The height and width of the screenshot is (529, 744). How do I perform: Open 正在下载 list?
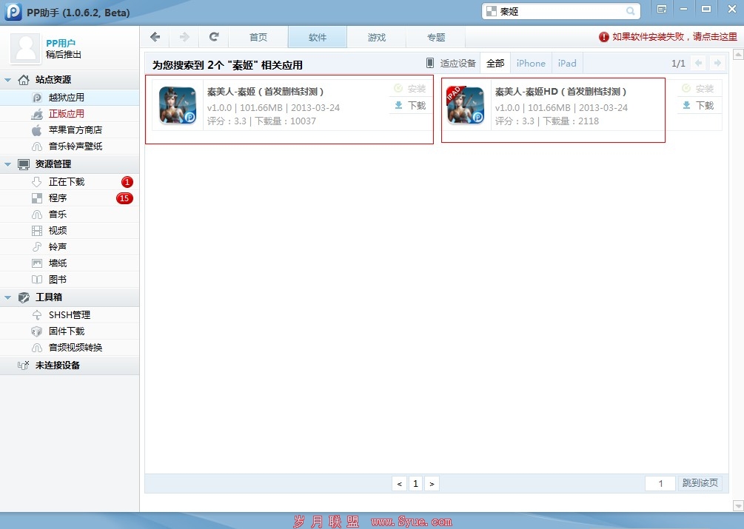70,181
